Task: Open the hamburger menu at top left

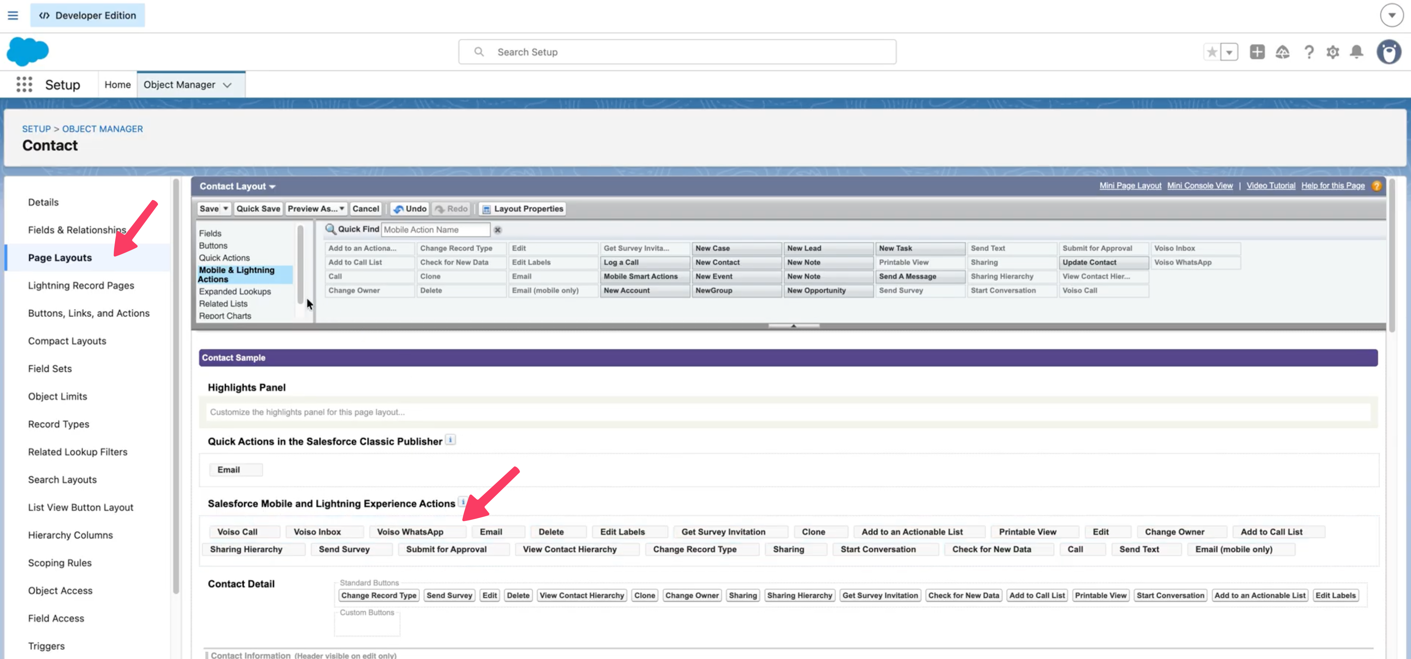Action: click(13, 15)
